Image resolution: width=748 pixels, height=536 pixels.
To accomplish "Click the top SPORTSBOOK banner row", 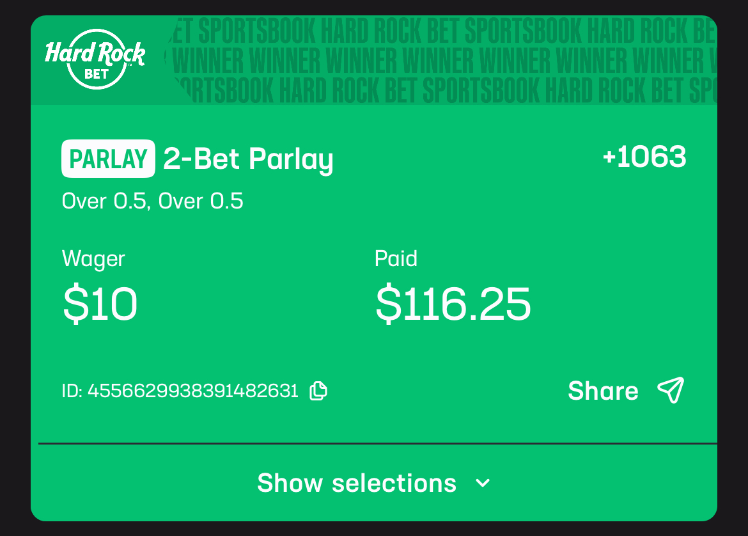I will pyautogui.click(x=441, y=29).
